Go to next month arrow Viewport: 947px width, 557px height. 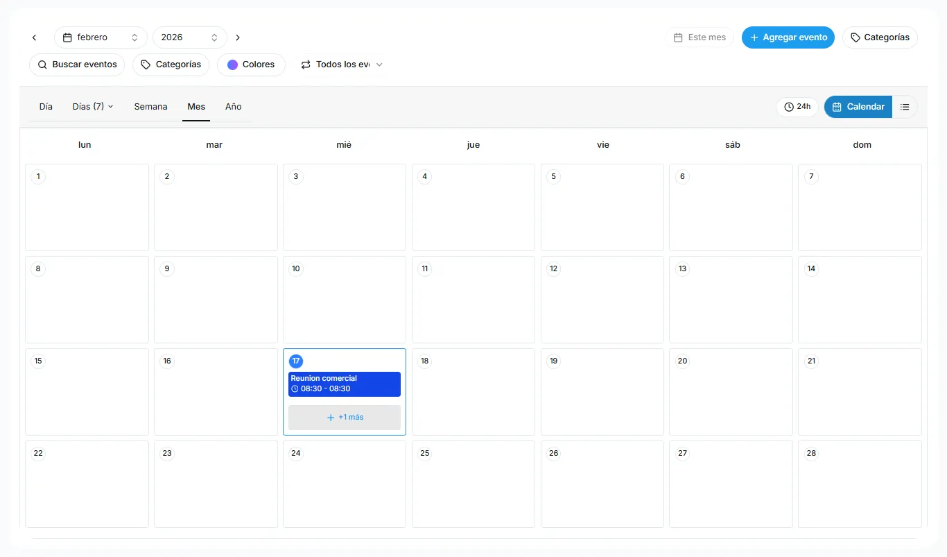(238, 37)
